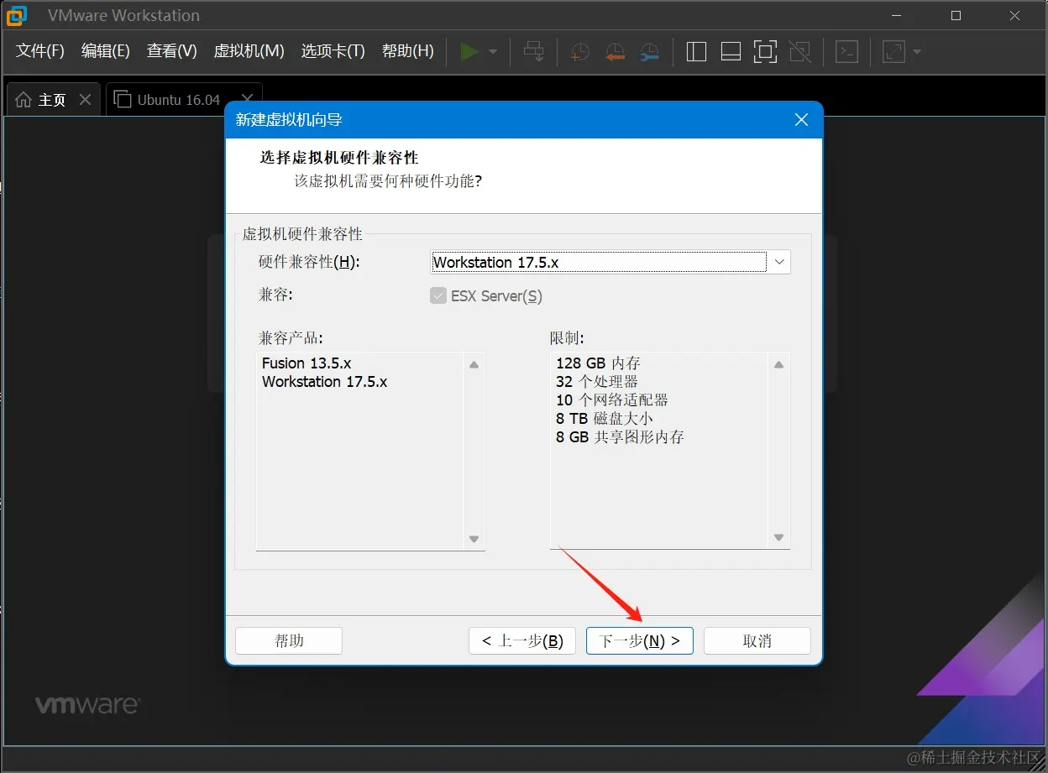Image resolution: width=1048 pixels, height=773 pixels.
Task: Continue with 下一步(N) button
Action: point(640,640)
